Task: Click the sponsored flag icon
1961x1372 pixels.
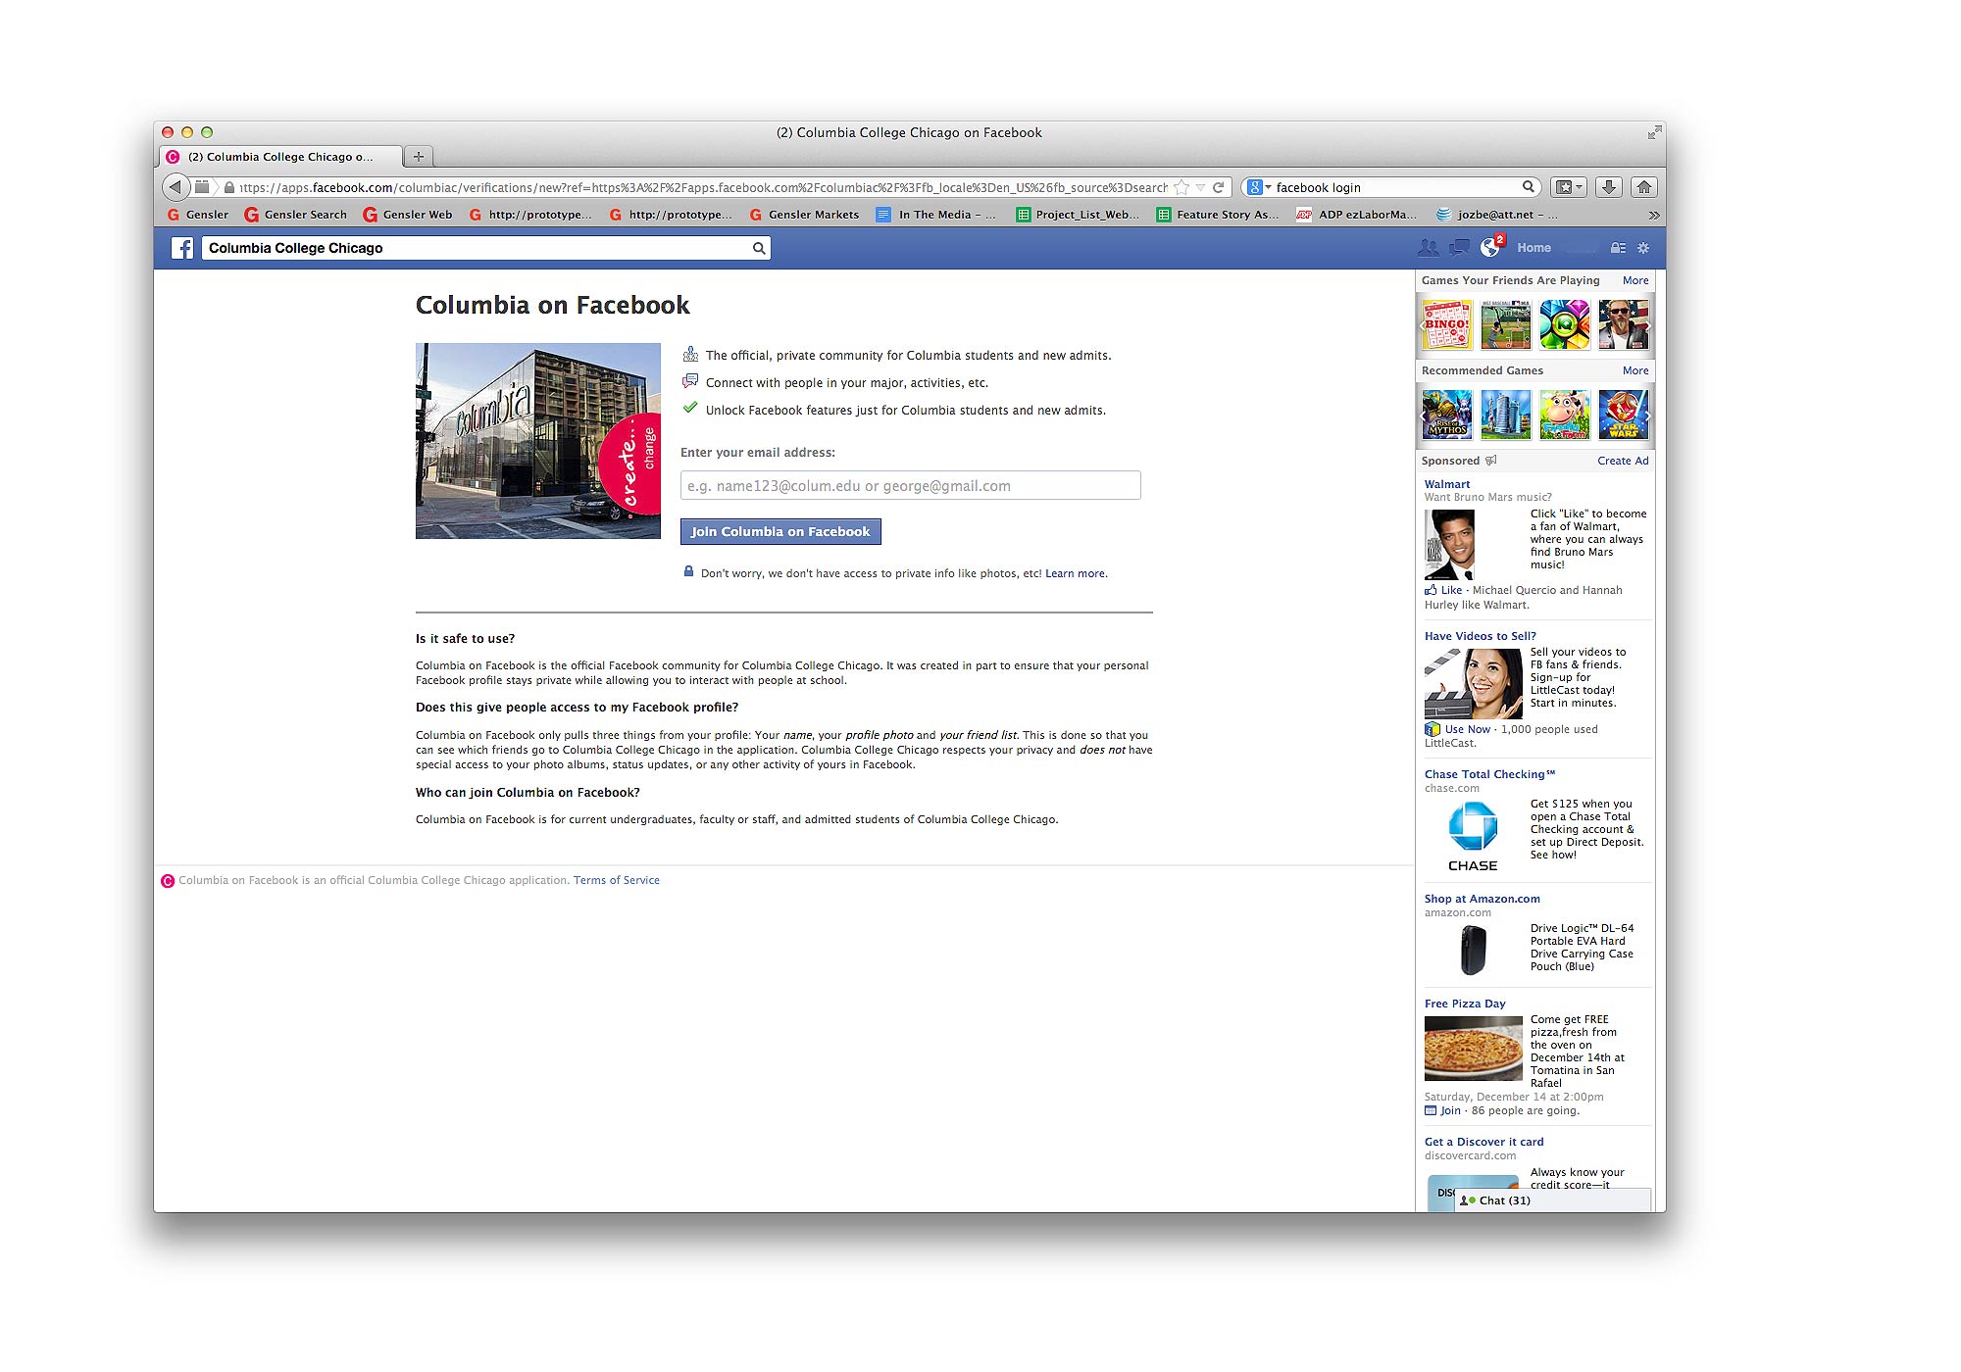Action: point(1491,461)
